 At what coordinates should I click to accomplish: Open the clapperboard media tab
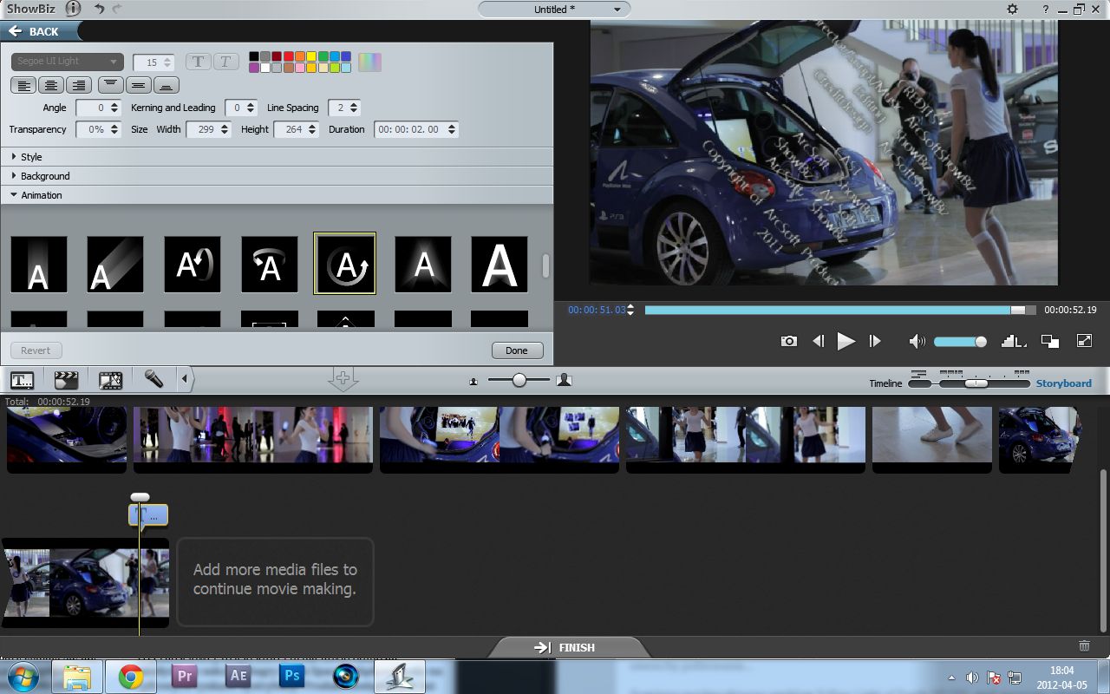tap(66, 379)
